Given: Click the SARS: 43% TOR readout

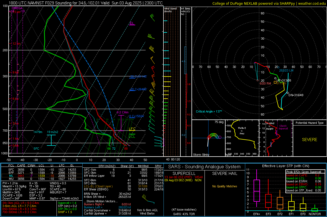Looking at the screenshot, I should coord(184,214).
